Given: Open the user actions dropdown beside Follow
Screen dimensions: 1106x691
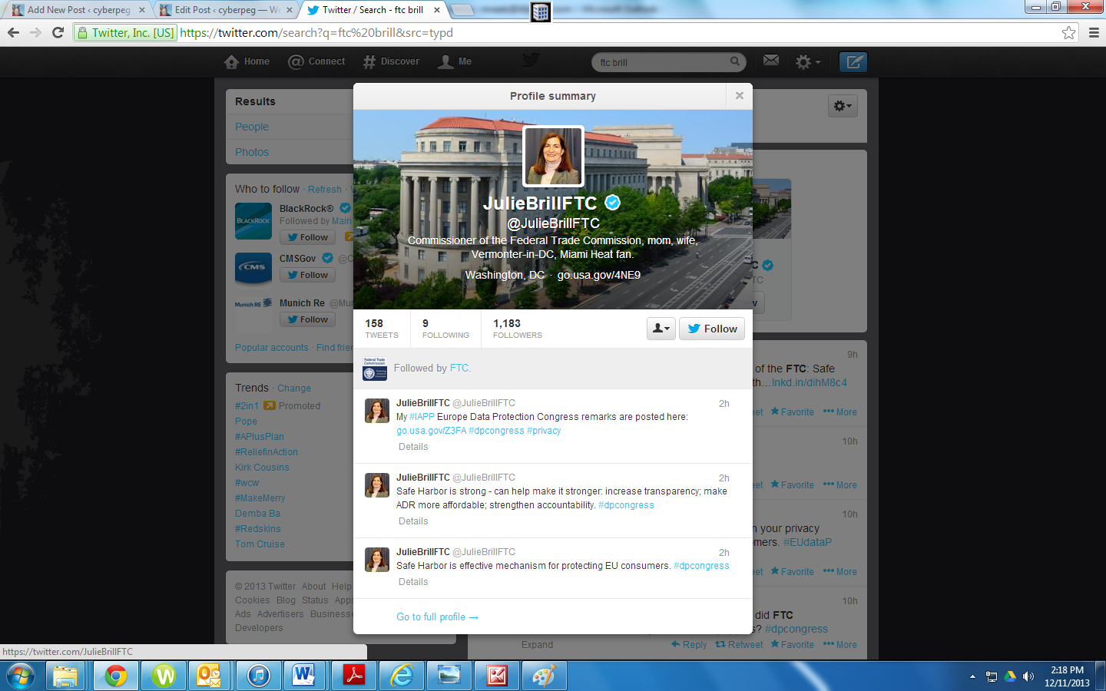Looking at the screenshot, I should coord(661,329).
